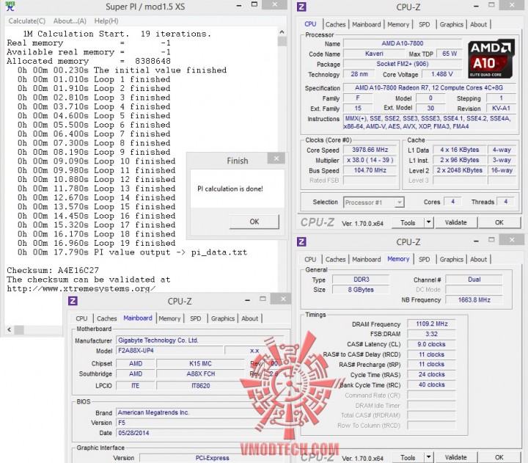The image size is (528, 463).
Task: Click scroll up arrow in Super PI output
Action: coord(282,32)
